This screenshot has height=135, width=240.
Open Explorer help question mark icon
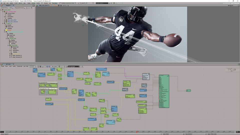[31, 8]
